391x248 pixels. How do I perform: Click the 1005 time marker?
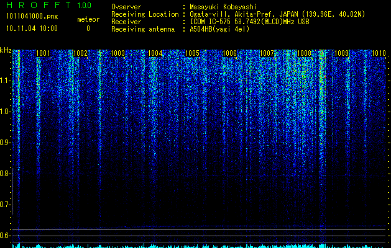point(192,53)
